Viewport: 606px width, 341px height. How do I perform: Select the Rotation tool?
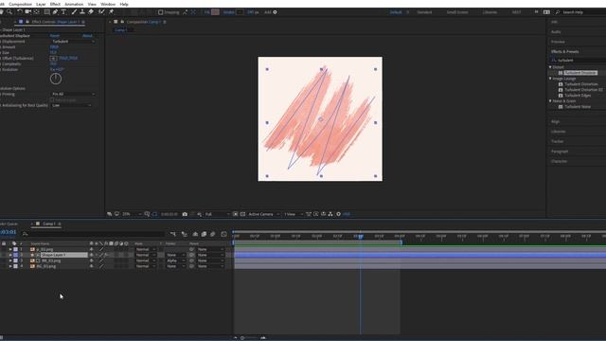click(x=19, y=12)
